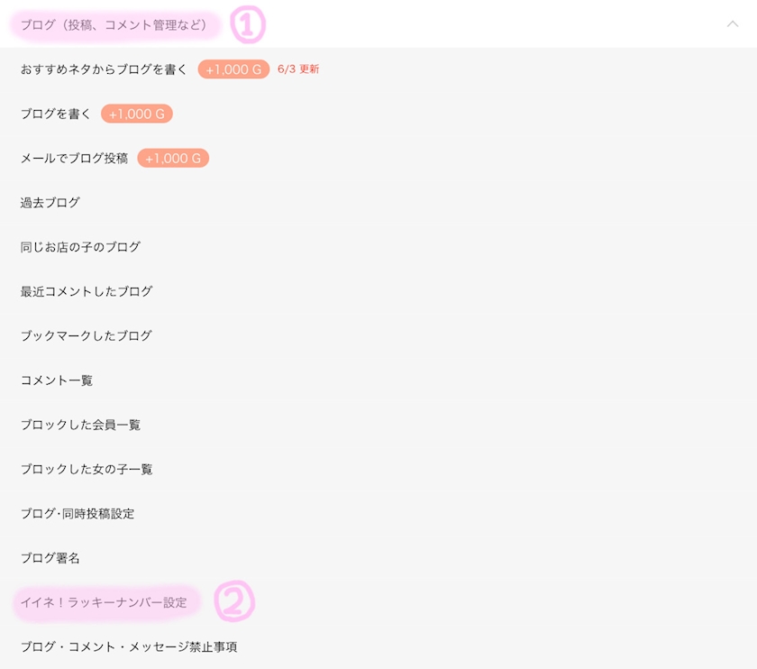
Task: Open ブログ・コメント・メッセージ禁止事項
Action: pyautogui.click(x=129, y=646)
